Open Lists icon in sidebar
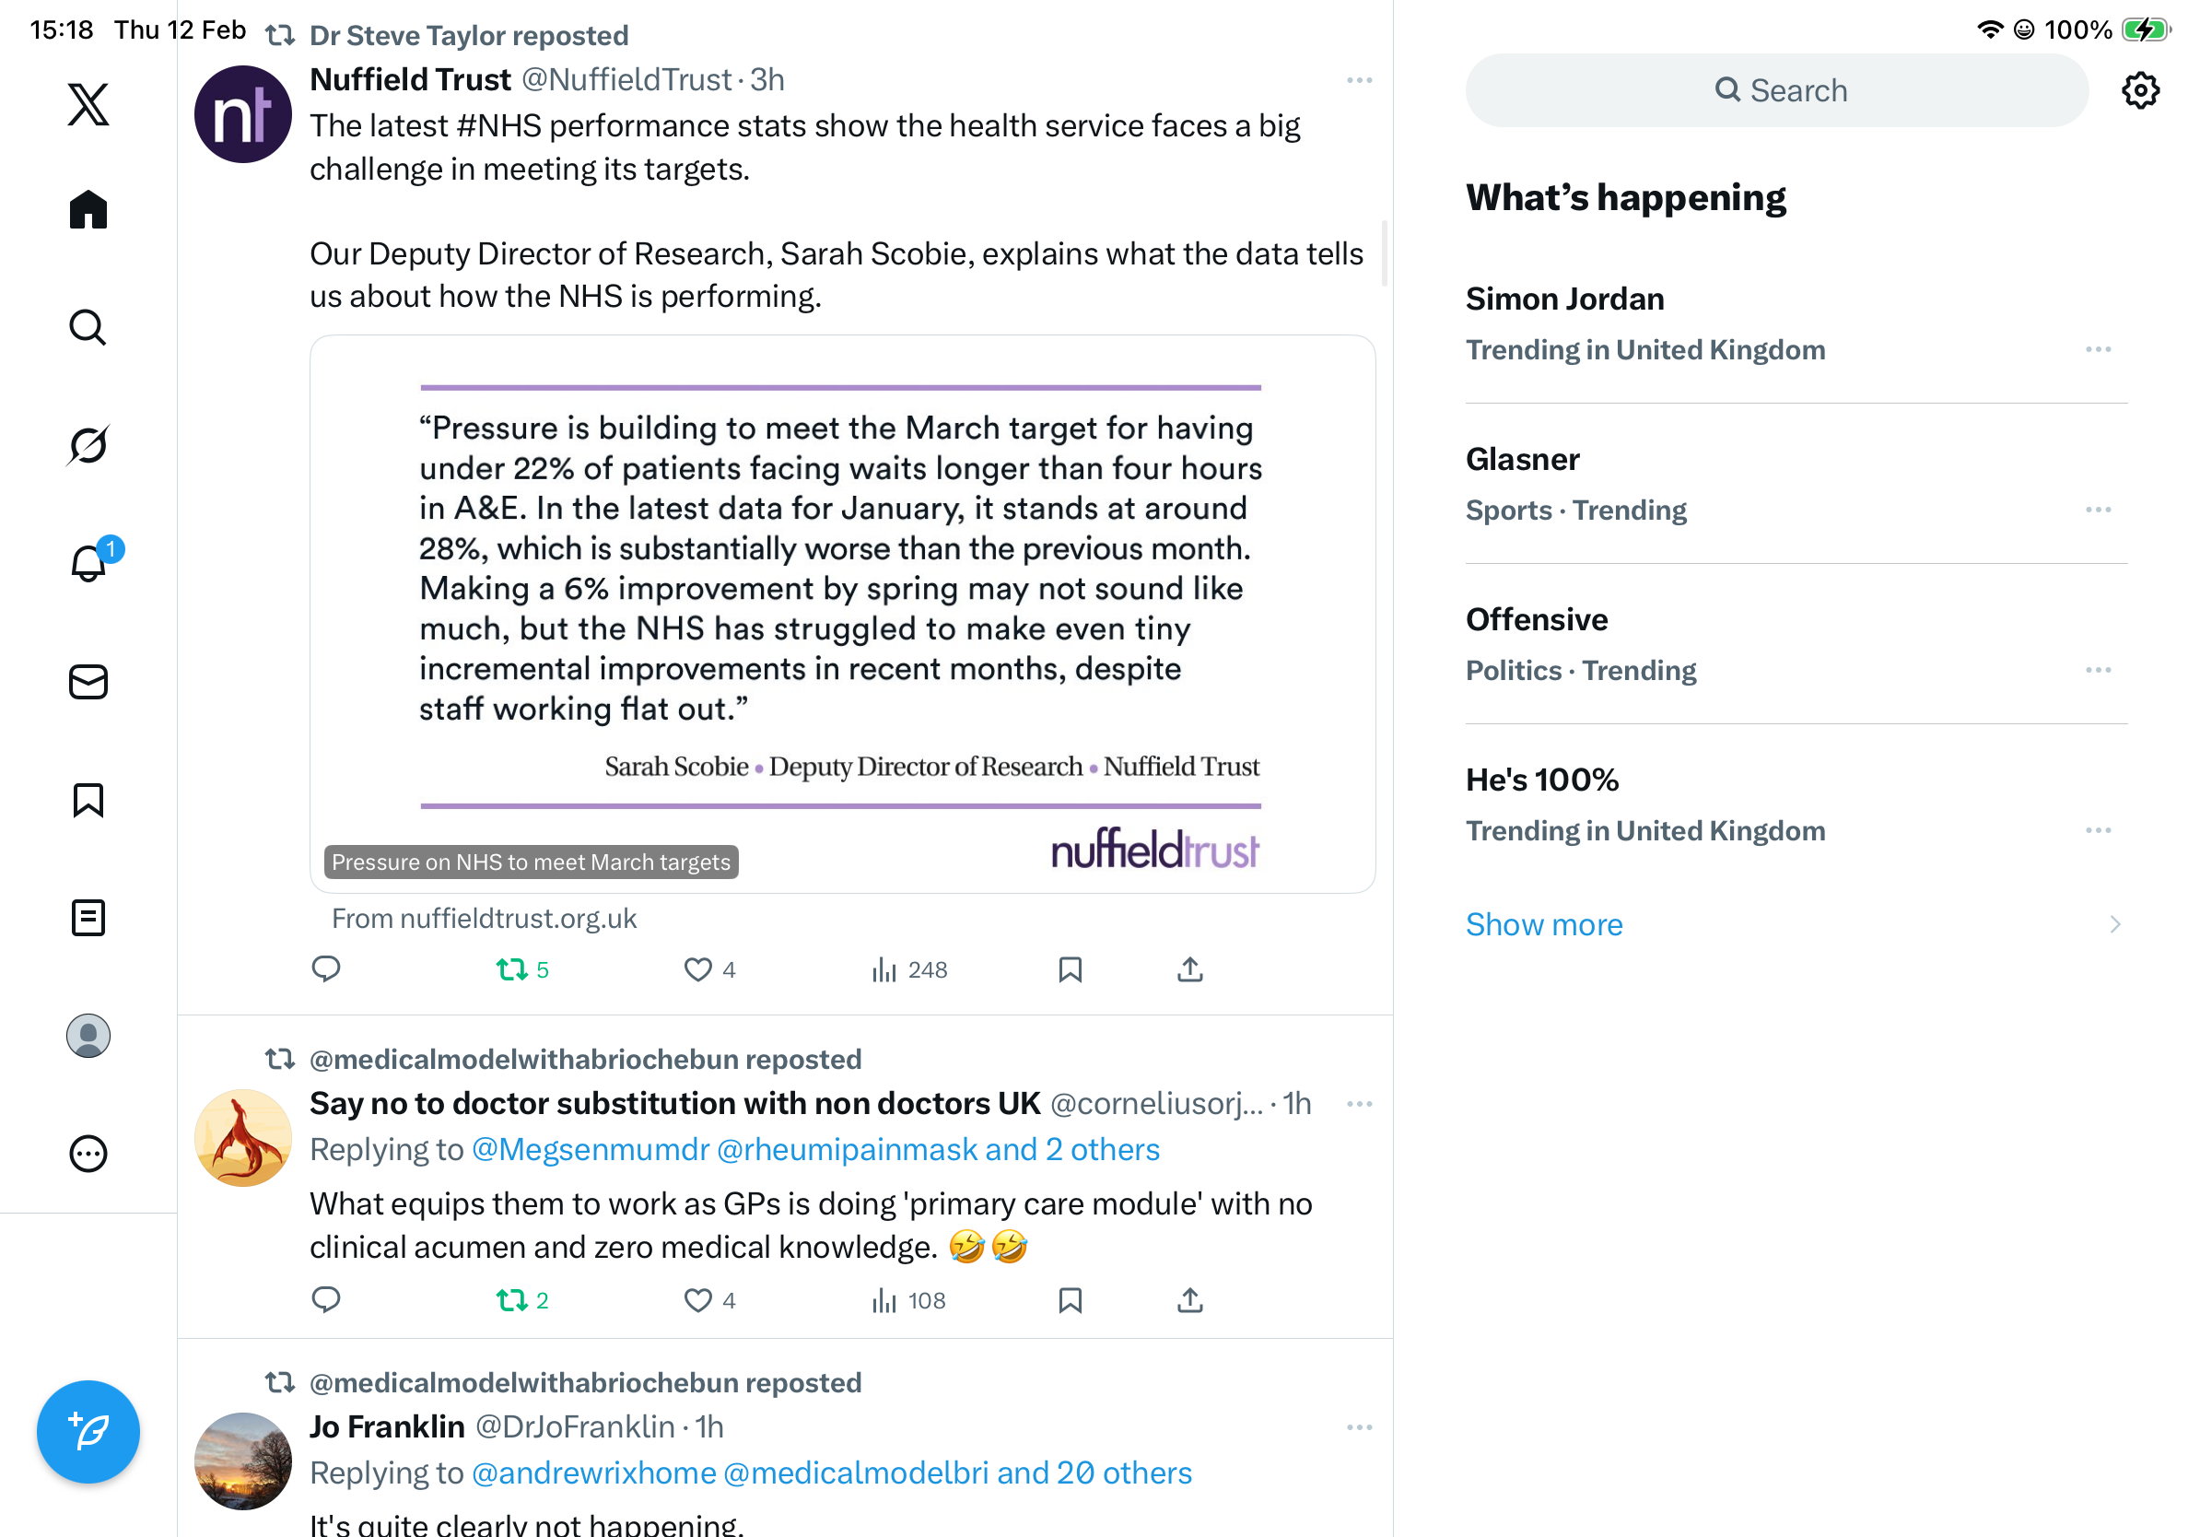The image size is (2200, 1537). tap(88, 918)
